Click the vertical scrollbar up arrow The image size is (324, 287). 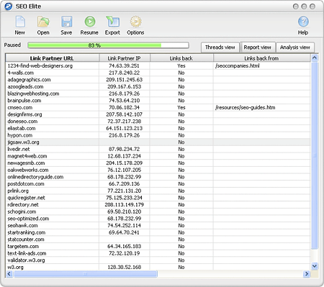point(315,58)
